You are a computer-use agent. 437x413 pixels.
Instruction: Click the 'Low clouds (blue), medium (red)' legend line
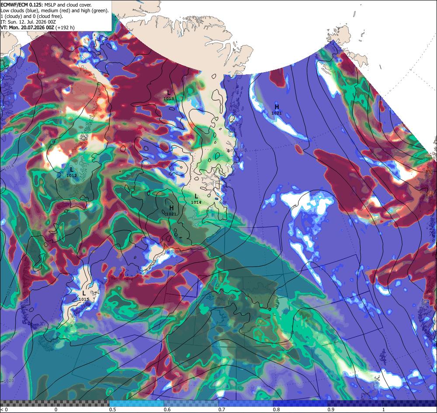(x=54, y=10)
